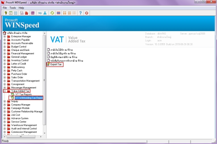Select Letter of Credit tree item
This screenshot has width=217, height=144.
(19, 64)
